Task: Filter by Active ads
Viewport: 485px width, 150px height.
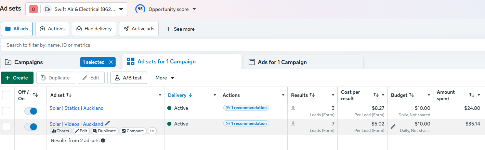Action: [x=139, y=29]
